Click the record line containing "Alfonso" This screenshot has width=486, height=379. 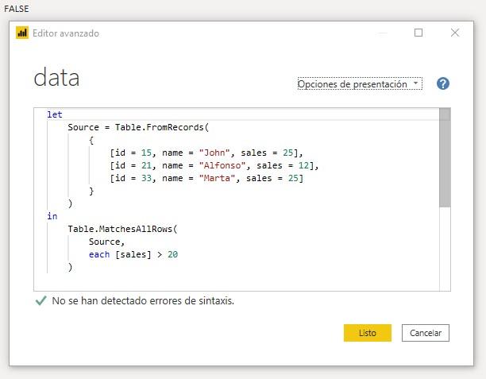[214, 165]
